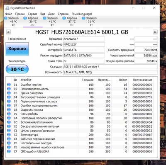
Task: Open the Сервис menu
Action: pos(32,14)
